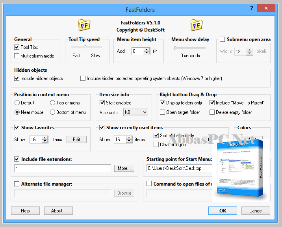Toggle the Tool Tips checkbox

click(x=17, y=47)
